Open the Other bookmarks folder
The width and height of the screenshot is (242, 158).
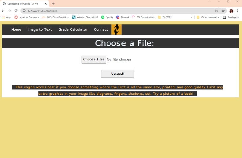pos(208,17)
